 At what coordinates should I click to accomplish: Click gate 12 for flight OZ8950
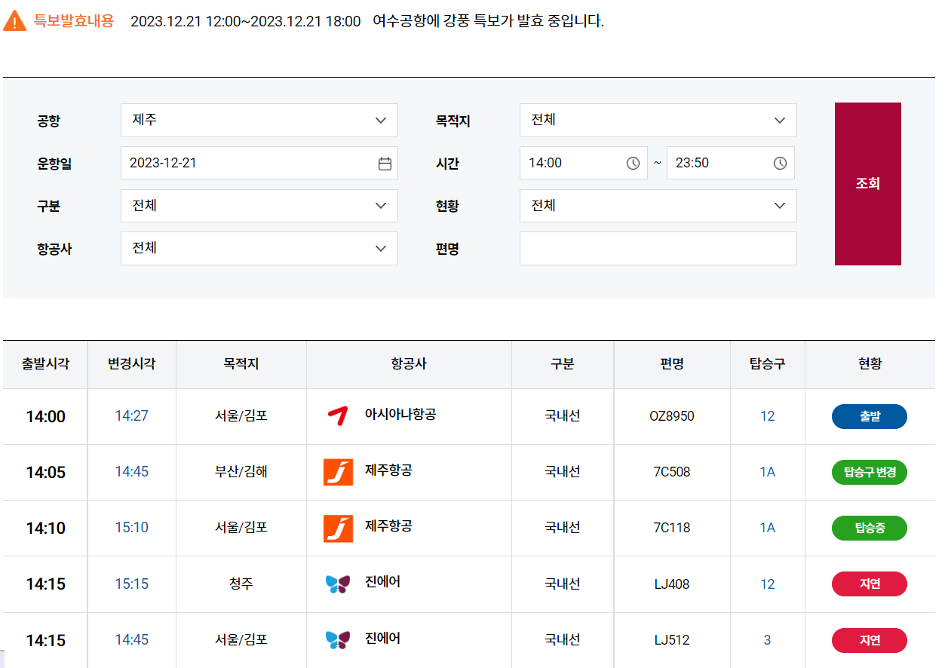tap(767, 416)
